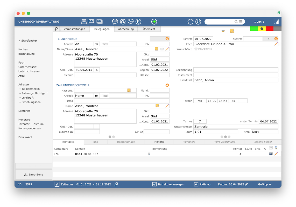Toggle Nur aktive anzeigen checkbox
This screenshot has width=296, height=207.
click(154, 184)
